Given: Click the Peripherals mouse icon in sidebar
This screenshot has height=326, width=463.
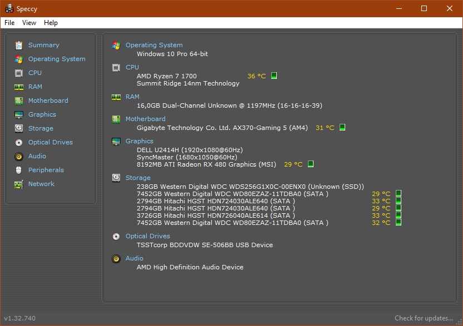Looking at the screenshot, I should (x=19, y=170).
